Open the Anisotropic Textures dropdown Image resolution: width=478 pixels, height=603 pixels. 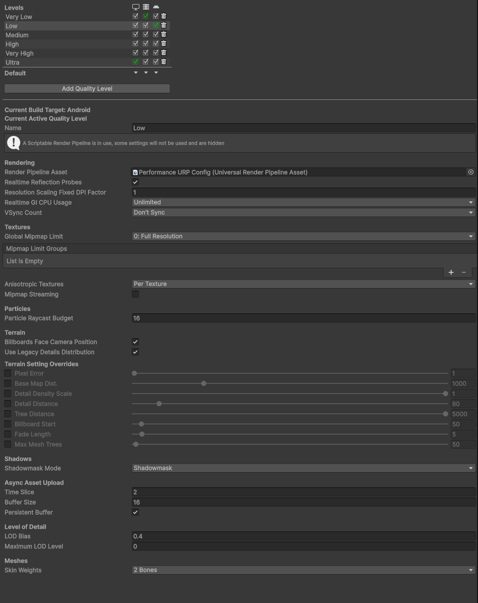click(303, 284)
